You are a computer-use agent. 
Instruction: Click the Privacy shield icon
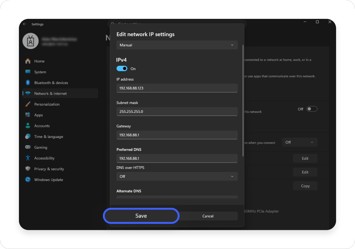[28, 169]
